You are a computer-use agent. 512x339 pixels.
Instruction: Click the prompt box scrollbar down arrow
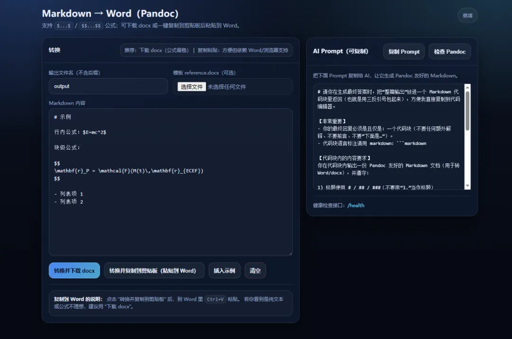pyautogui.click(x=467, y=186)
